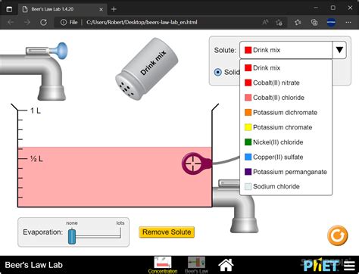The image size is (359, 274).
Task: Click the drain faucet handle
Action: [229, 183]
